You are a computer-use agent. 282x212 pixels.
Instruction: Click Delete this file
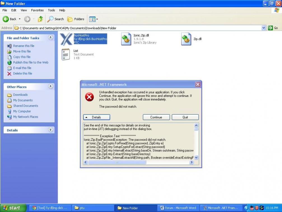[x=22, y=73]
